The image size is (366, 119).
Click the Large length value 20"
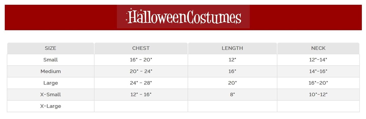[232, 83]
